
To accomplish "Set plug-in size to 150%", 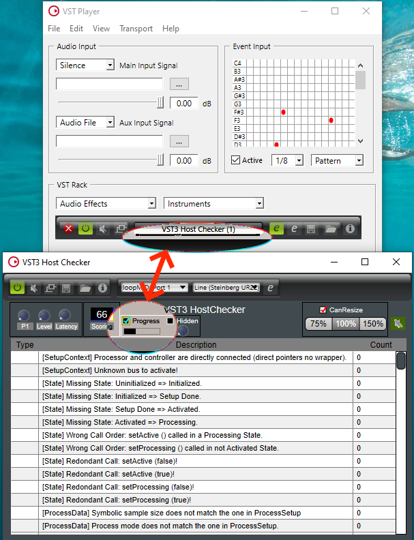I will pos(372,324).
